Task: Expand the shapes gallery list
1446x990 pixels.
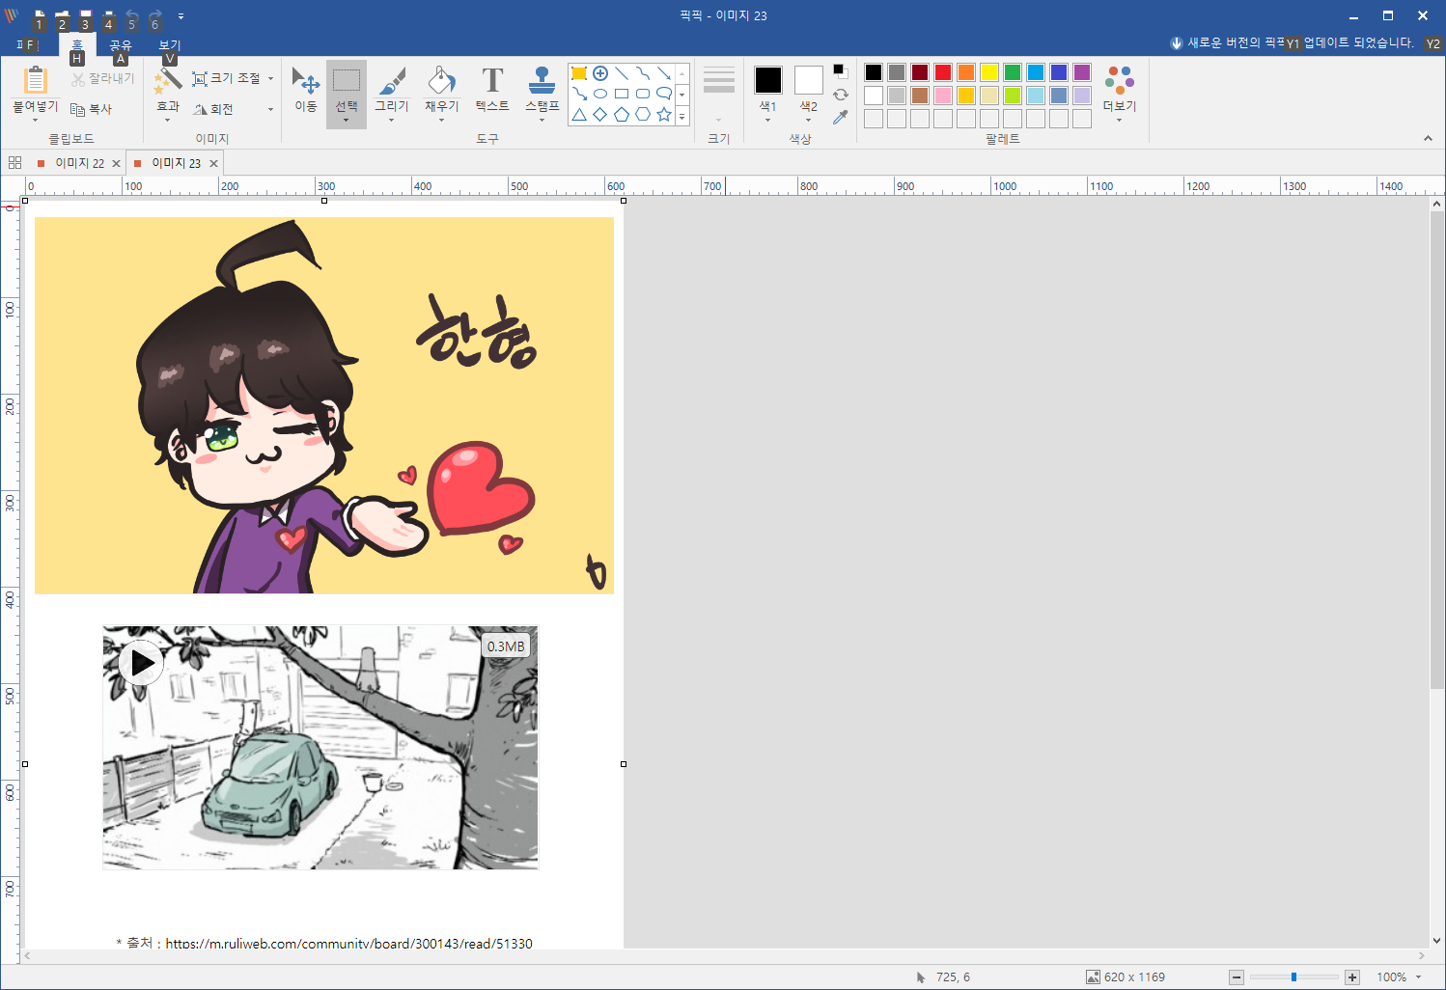Action: 682,117
